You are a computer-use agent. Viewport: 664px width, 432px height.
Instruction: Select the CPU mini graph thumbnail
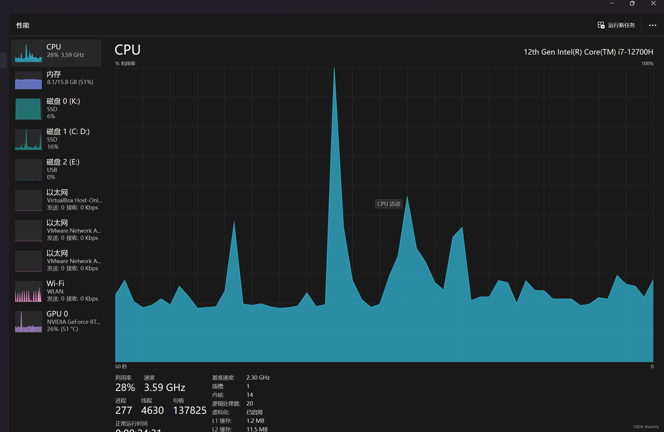[x=28, y=53]
